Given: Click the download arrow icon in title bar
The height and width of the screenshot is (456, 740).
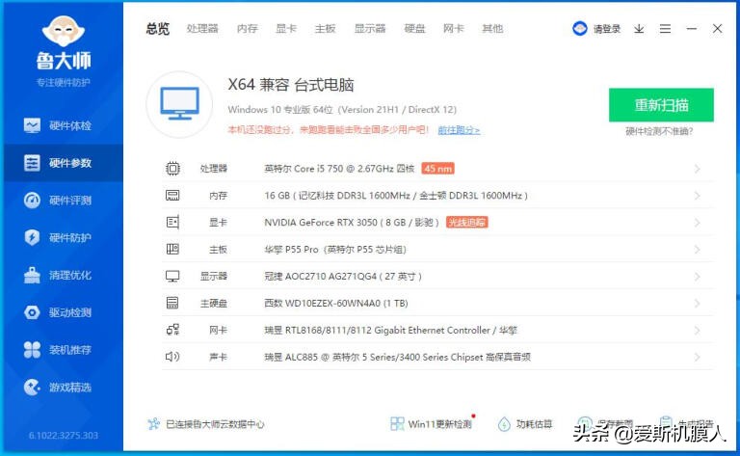Looking at the screenshot, I should pyautogui.click(x=639, y=29).
